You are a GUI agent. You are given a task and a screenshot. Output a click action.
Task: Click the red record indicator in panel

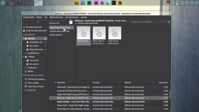coord(168,2)
